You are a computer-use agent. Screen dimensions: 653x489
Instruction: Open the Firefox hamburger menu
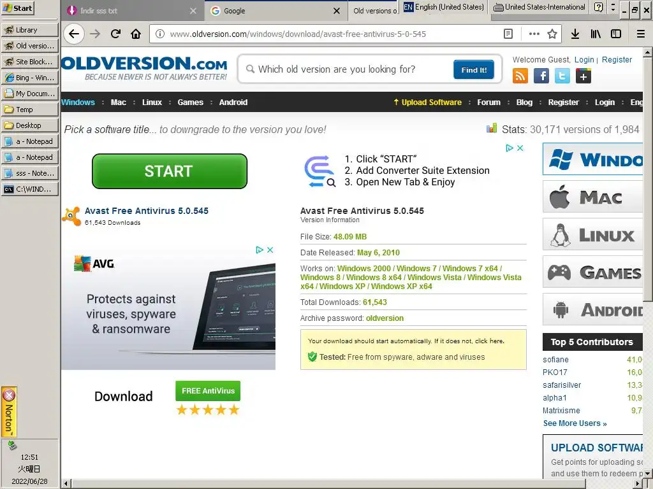click(x=640, y=34)
